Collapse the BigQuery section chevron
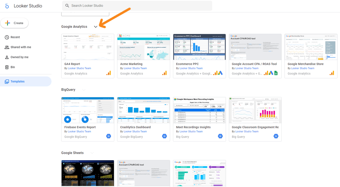This screenshot has height=187, width=340. (x=84, y=90)
